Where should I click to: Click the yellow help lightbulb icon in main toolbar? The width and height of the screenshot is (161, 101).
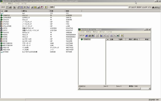(46, 7)
